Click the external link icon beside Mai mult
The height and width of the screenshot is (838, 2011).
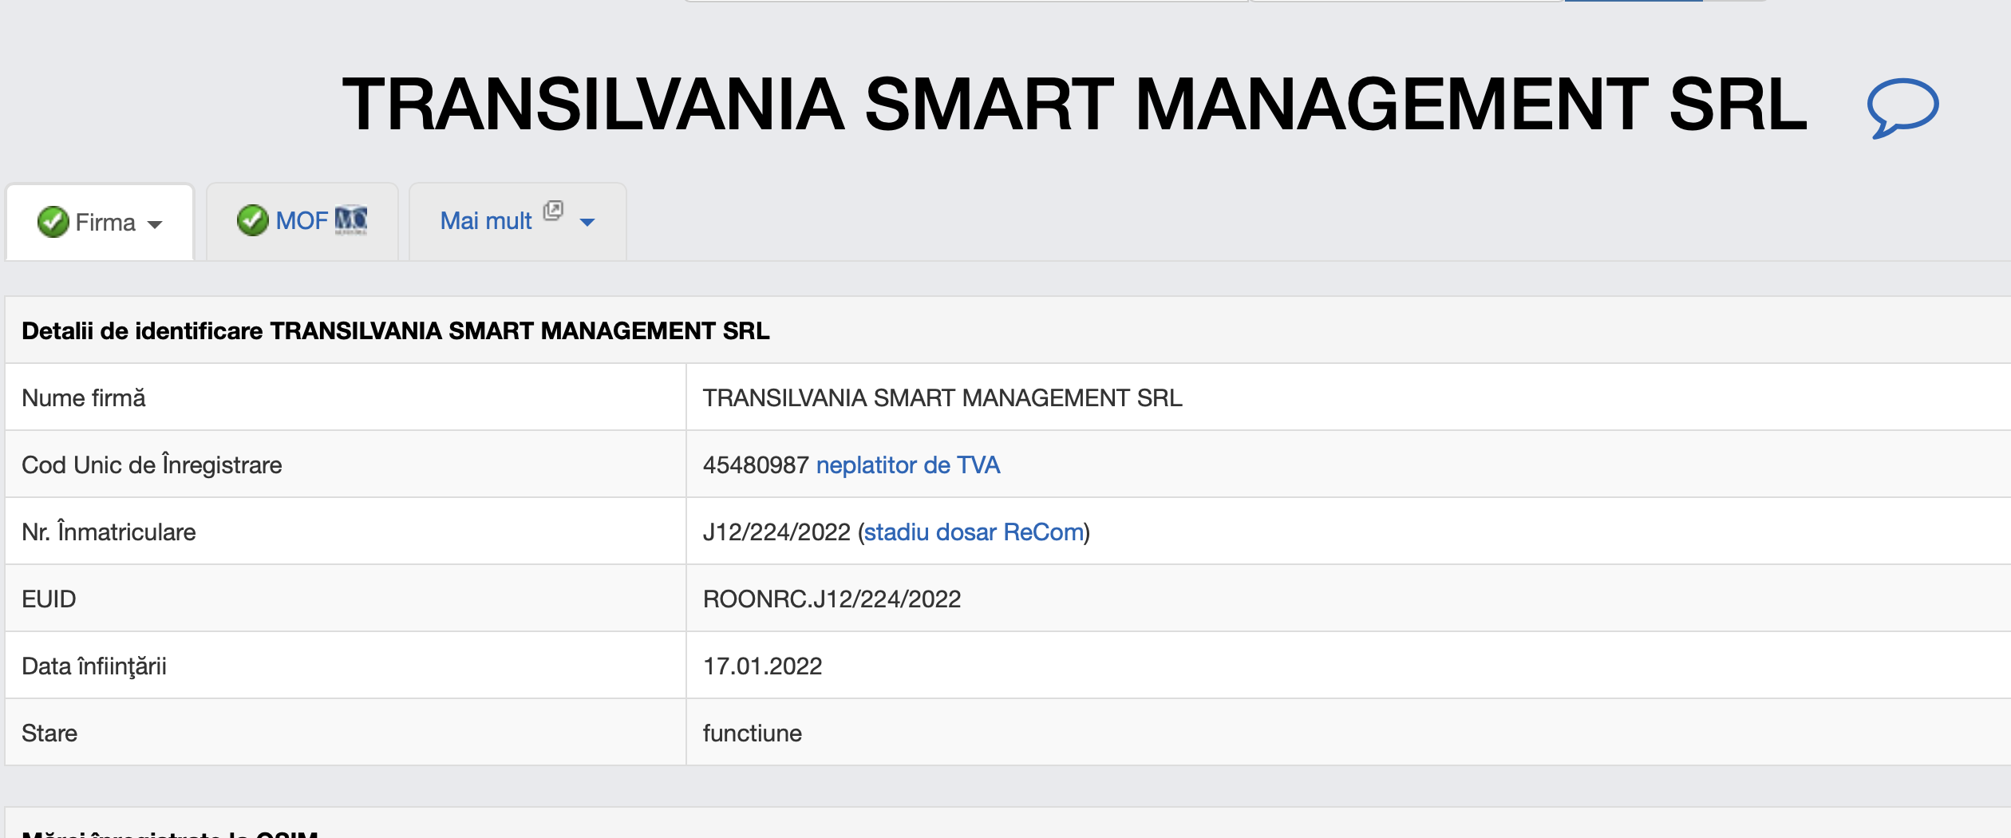(x=553, y=211)
